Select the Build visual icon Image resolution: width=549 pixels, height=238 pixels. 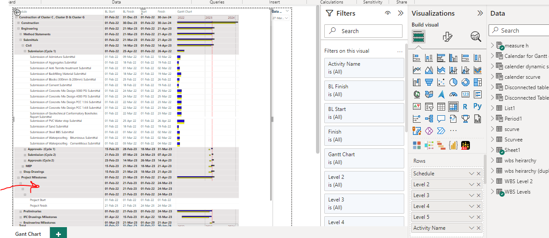(x=419, y=37)
